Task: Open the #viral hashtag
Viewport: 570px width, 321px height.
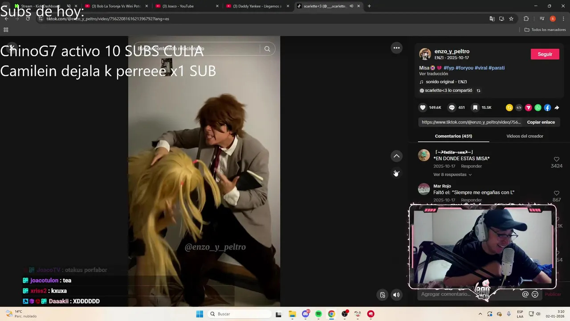Action: pyautogui.click(x=480, y=68)
